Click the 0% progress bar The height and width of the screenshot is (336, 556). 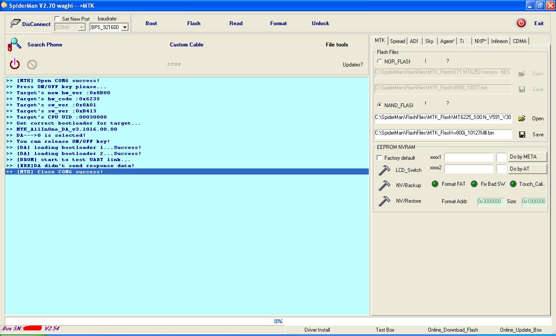278,321
